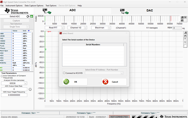This screenshot has height=118, width=188.
Task: Enable Connect to KCU105 checkbox
Action: (x=64, y=73)
